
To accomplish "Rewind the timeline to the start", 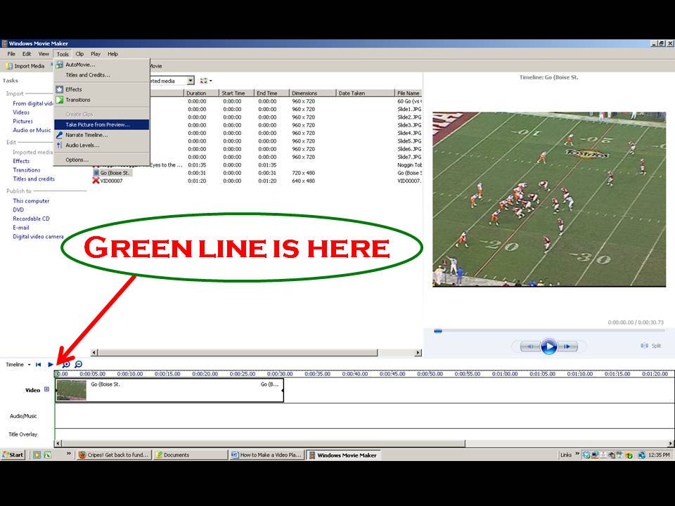I will coord(38,365).
